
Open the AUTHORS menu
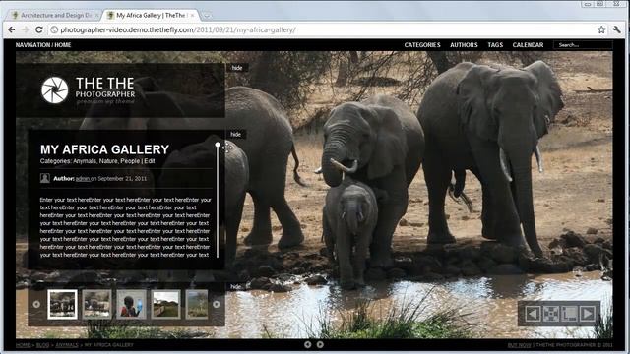[x=464, y=45]
